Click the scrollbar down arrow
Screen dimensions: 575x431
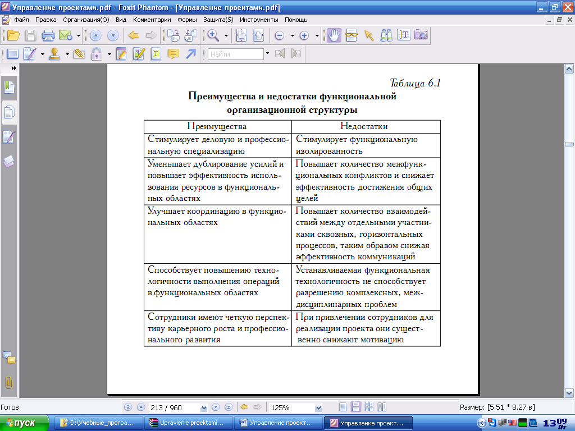[569, 393]
